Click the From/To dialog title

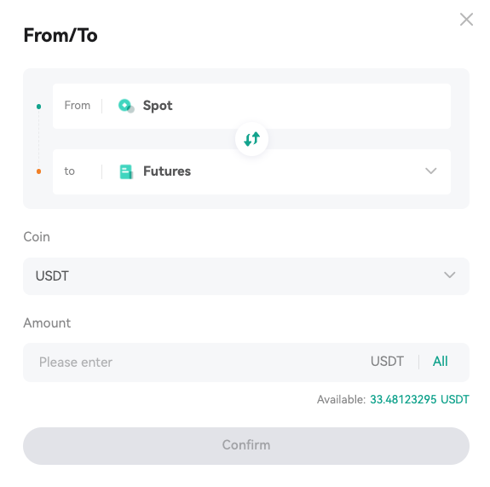point(61,35)
